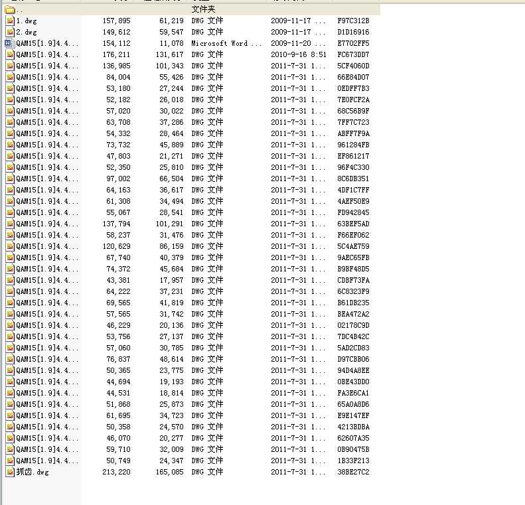This screenshot has width=525, height=505.
Task: Click the DWG icon of row 7FF7C723
Action: [x=10, y=122]
